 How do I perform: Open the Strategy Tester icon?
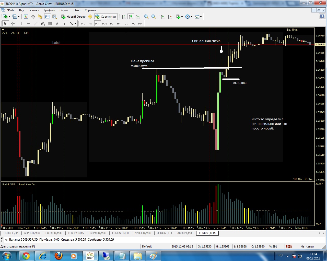pos(54,17)
